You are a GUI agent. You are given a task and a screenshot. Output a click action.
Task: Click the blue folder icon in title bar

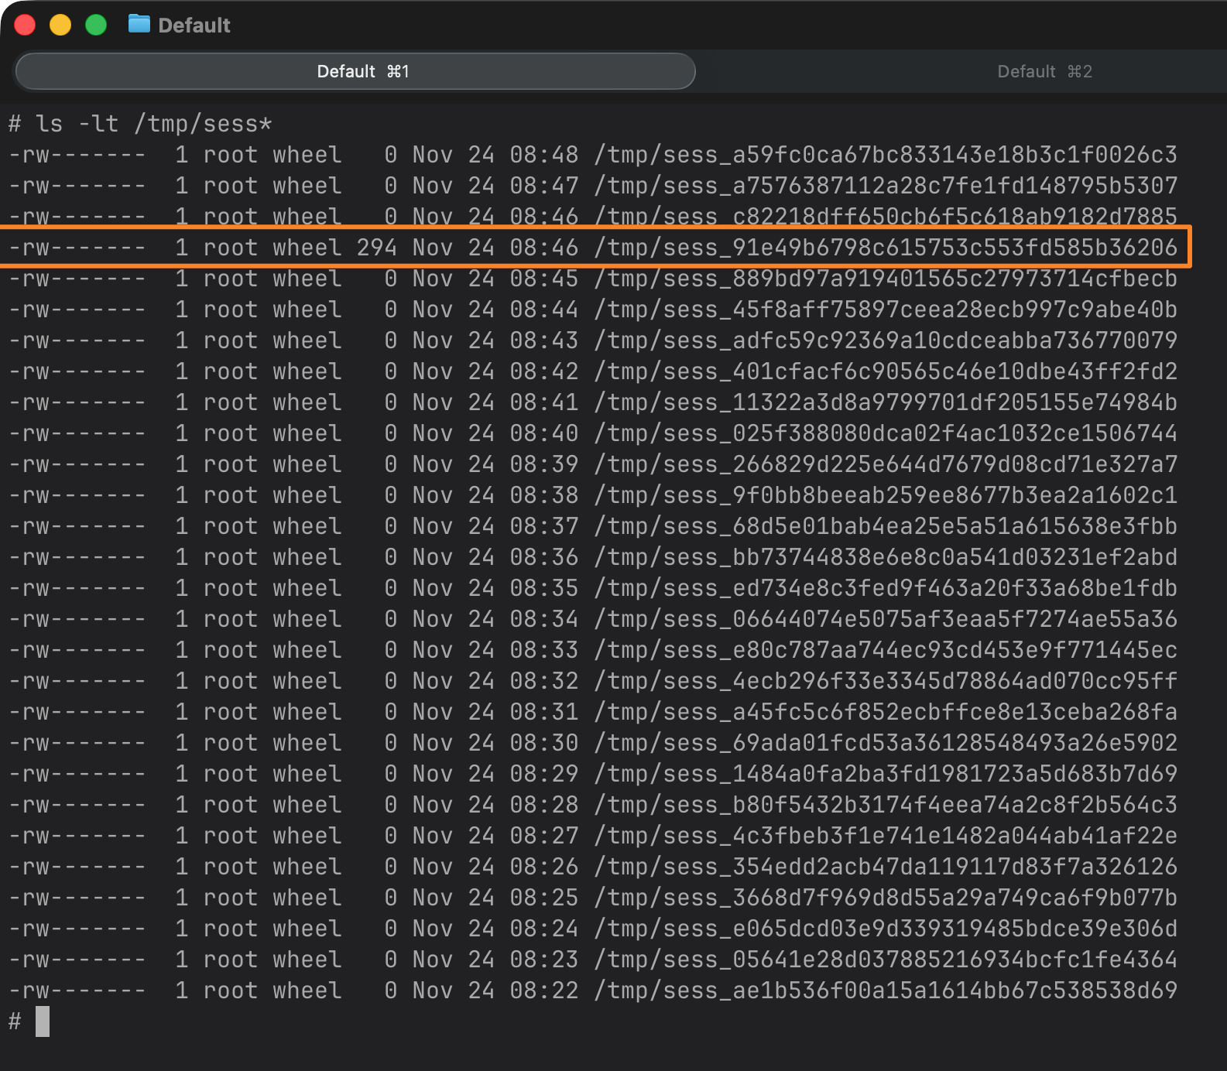tap(139, 25)
